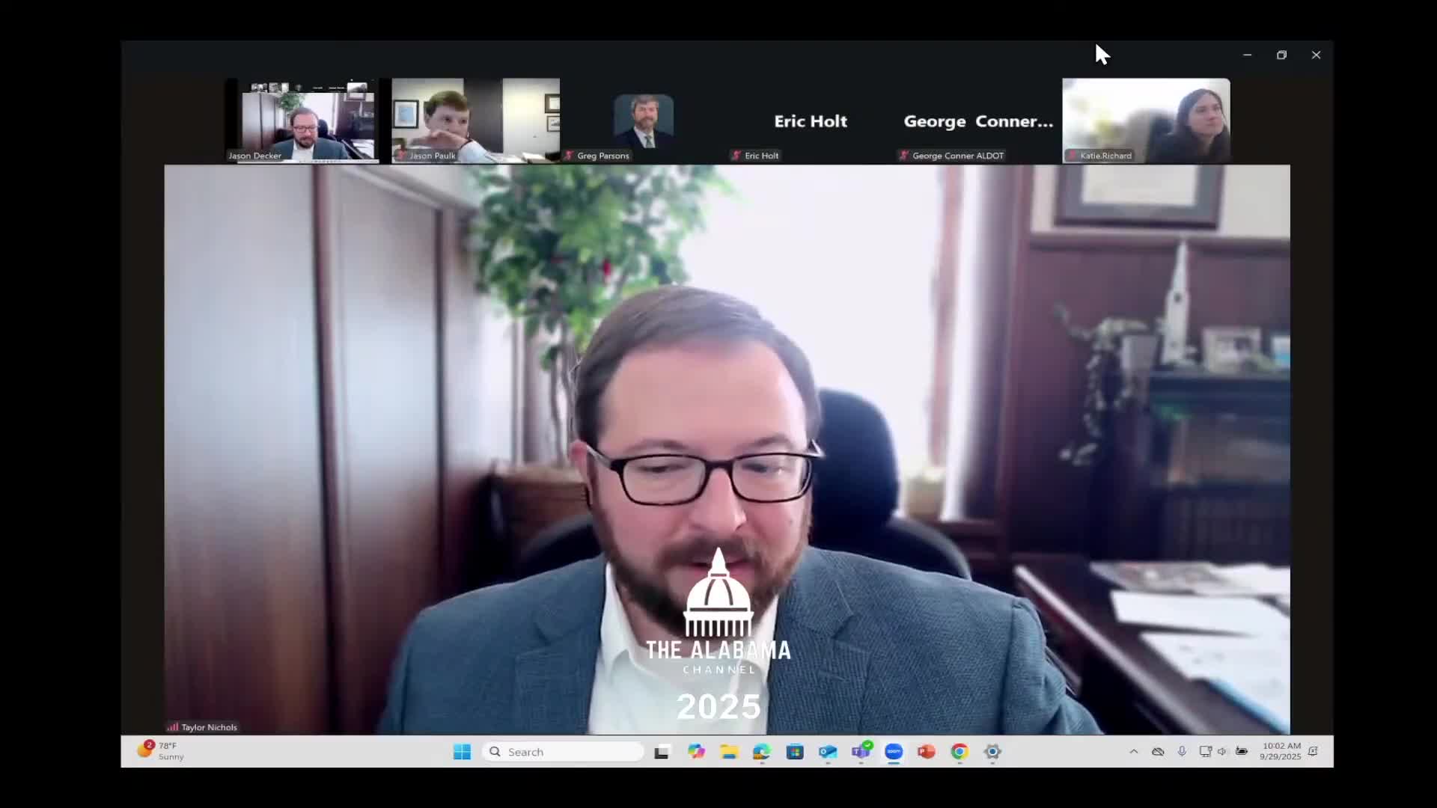
Task: Open Outlook from the taskbar
Action: coord(828,752)
